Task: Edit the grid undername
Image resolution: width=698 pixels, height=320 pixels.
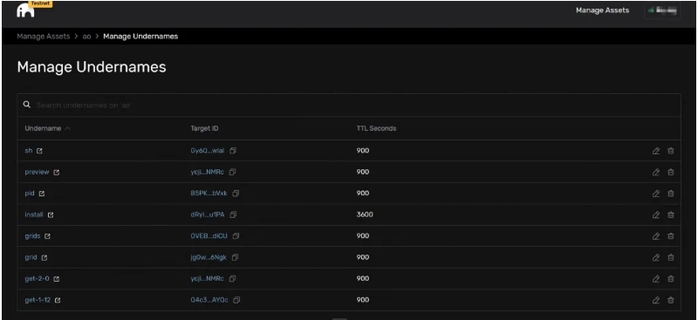Action: click(x=656, y=258)
